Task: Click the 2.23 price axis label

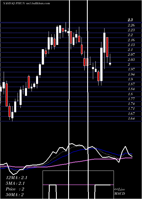Action: (131, 30)
